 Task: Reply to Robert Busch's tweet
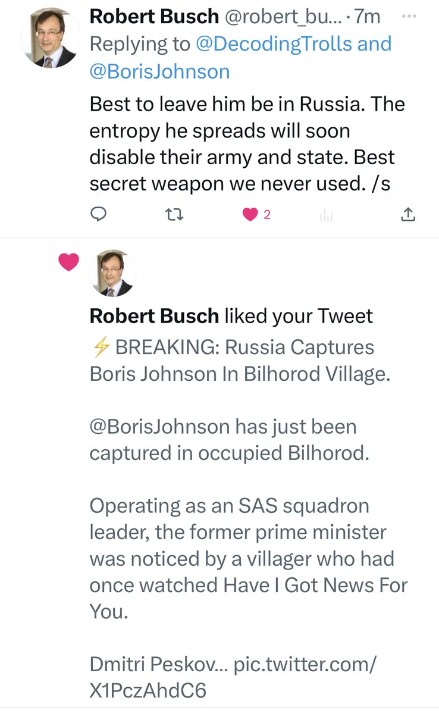98,215
